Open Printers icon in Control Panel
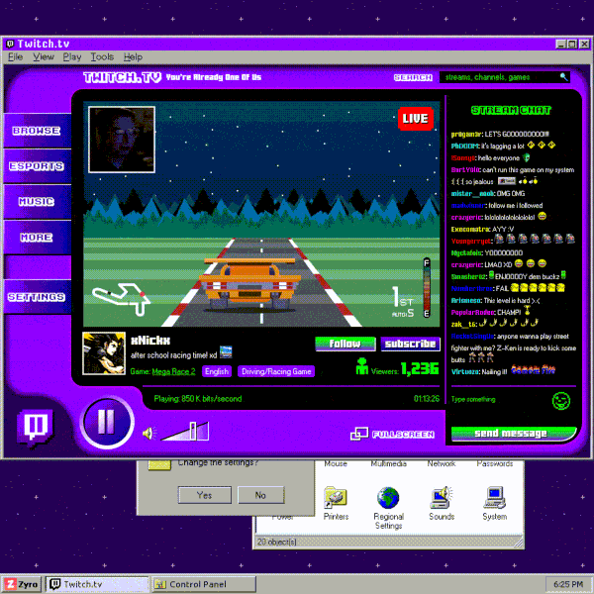The image size is (594, 594). click(x=336, y=504)
